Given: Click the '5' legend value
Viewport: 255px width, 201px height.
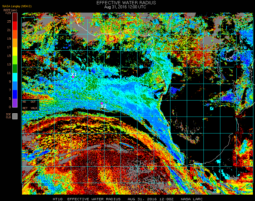Looking at the screenshot, I should [10, 99].
